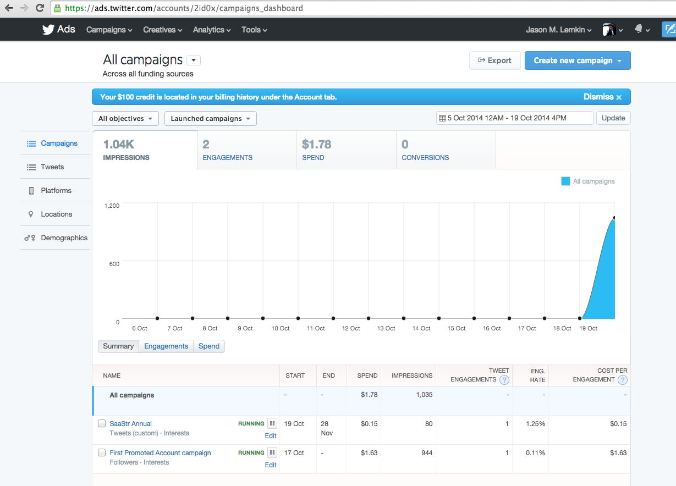Click the Eng. Rate column header
The height and width of the screenshot is (486, 676).
coord(537,375)
